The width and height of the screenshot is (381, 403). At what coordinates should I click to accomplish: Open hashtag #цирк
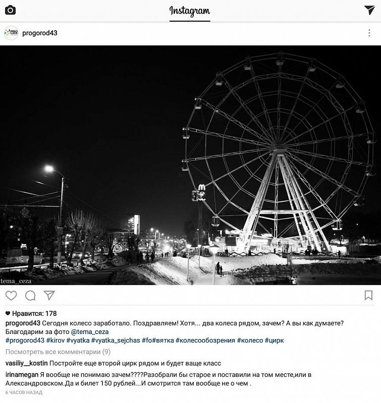click(275, 341)
